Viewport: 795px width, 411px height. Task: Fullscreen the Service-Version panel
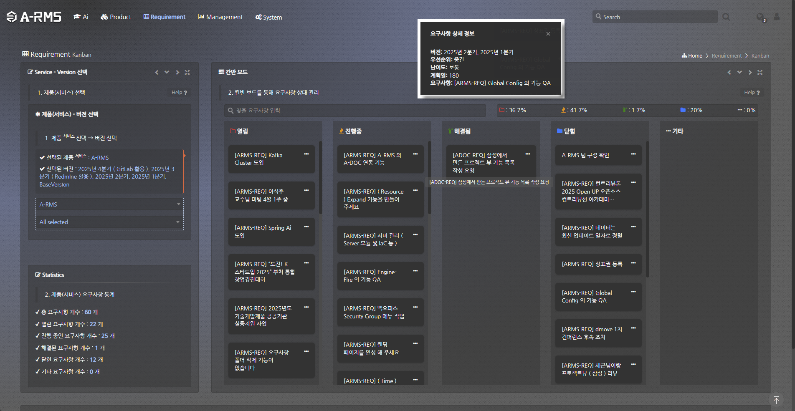click(x=187, y=72)
